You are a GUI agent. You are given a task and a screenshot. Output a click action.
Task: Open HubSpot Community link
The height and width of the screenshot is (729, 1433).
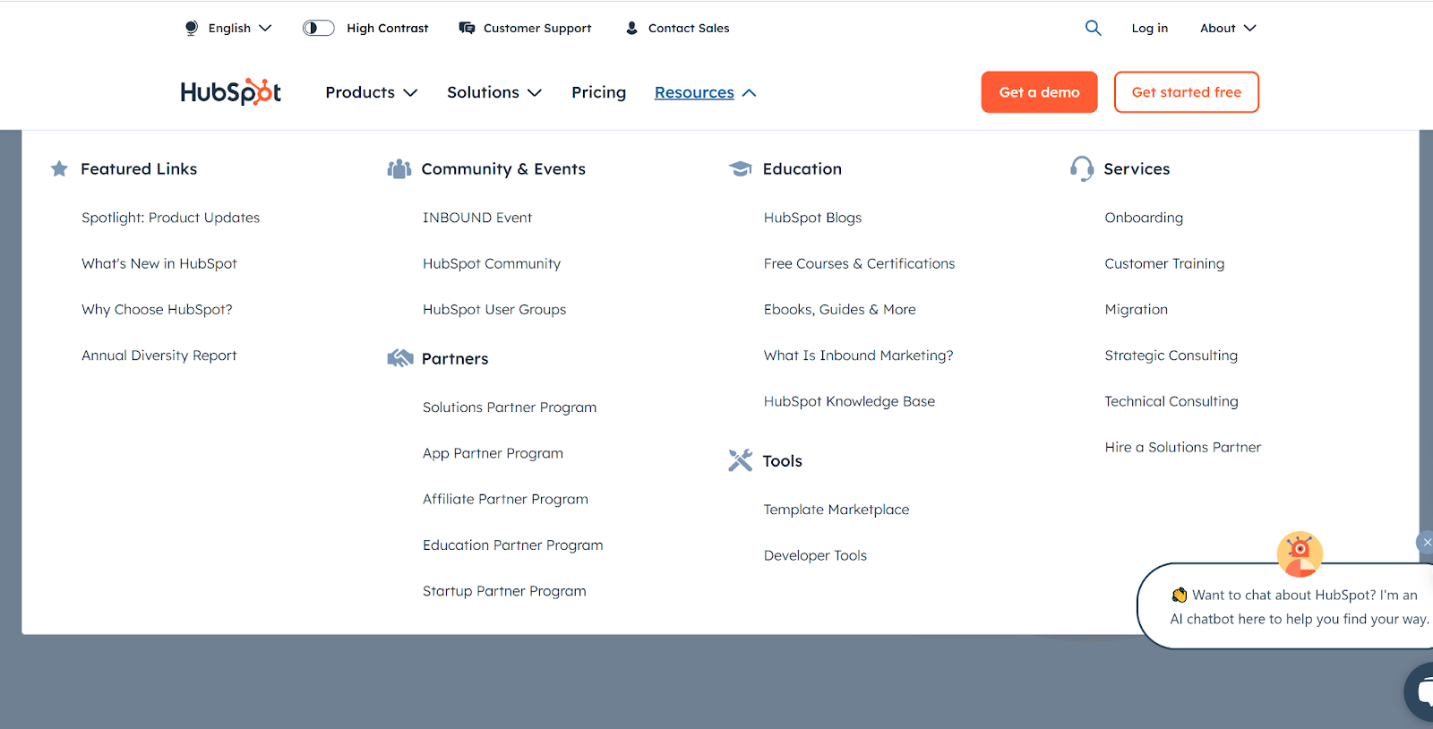[x=492, y=263]
